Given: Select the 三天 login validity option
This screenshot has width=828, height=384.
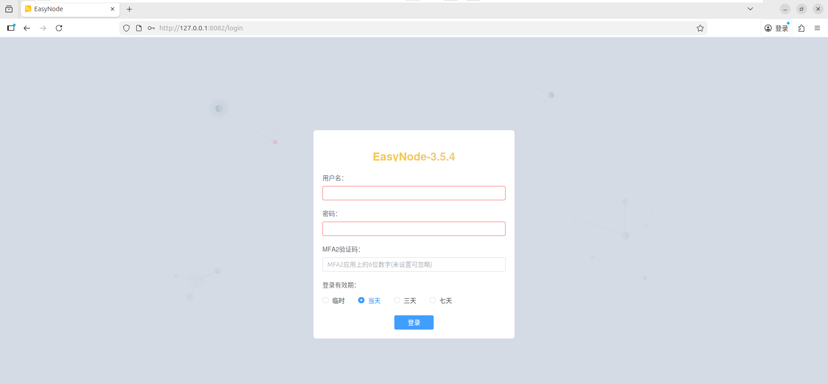Looking at the screenshot, I should click(x=397, y=301).
